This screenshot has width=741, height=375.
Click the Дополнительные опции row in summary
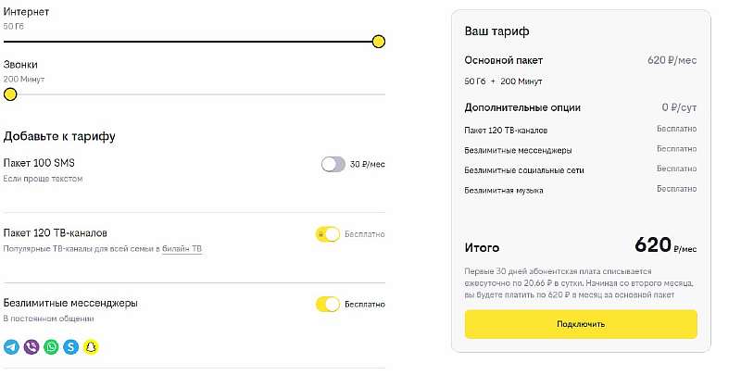coord(580,107)
